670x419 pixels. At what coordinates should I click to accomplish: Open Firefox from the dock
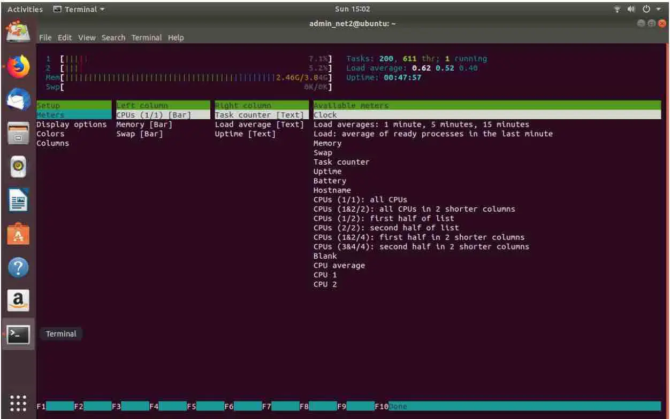[x=18, y=67]
